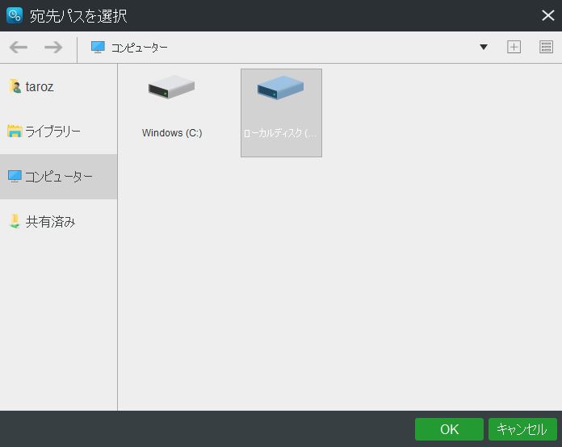Click the OK button
This screenshot has height=447, width=562.
point(449,429)
